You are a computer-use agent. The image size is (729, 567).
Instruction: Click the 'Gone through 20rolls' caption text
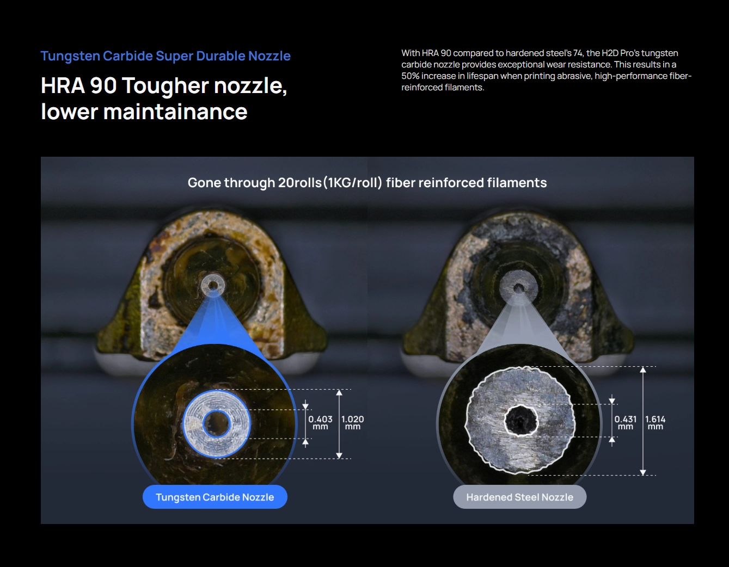tap(367, 183)
